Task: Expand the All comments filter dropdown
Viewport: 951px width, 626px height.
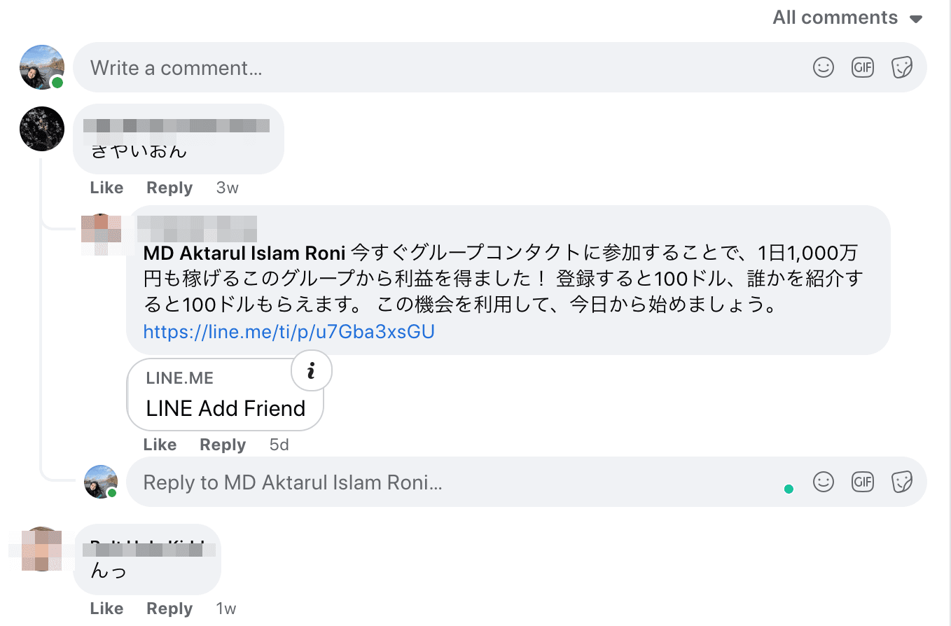Action: pos(847,18)
